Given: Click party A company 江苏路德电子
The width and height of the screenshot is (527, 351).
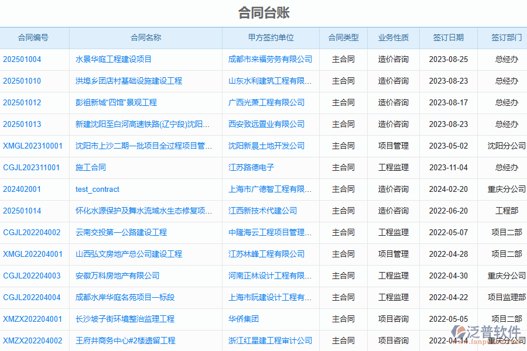Looking at the screenshot, I should [x=251, y=167].
